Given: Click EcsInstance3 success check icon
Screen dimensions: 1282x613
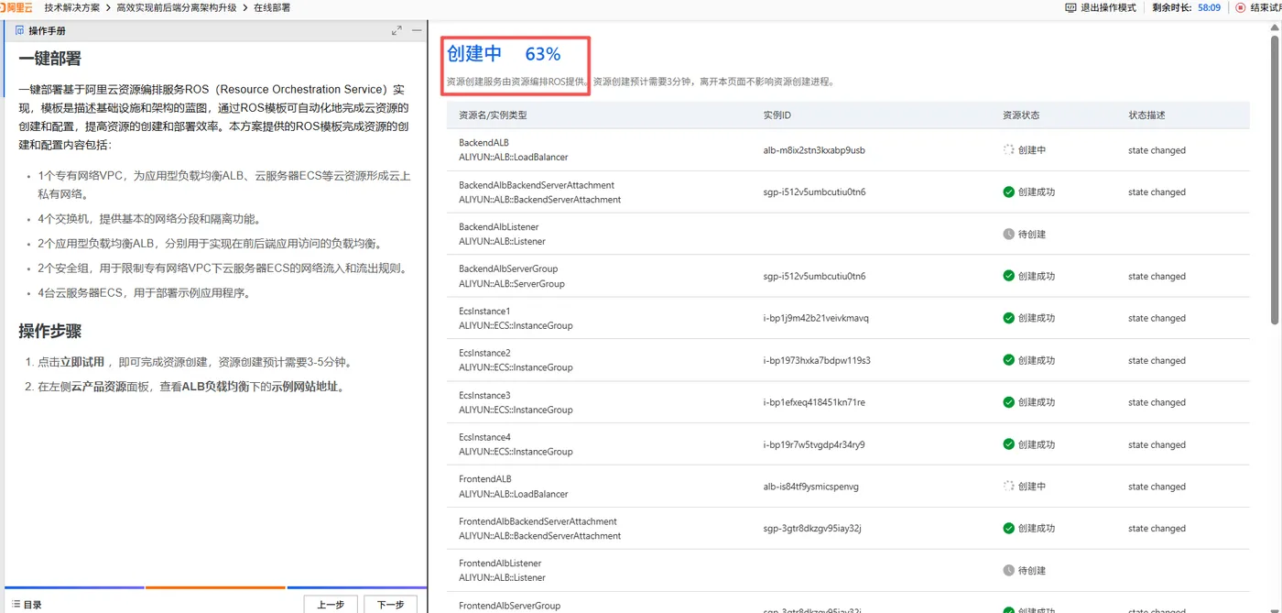Looking at the screenshot, I should (x=1008, y=402).
